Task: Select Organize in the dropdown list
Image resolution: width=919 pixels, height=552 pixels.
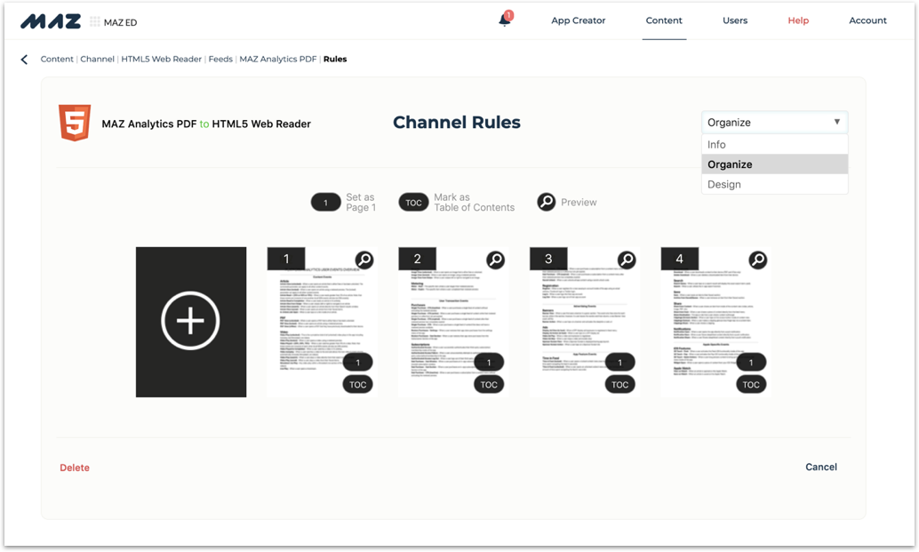Action: pyautogui.click(x=774, y=164)
